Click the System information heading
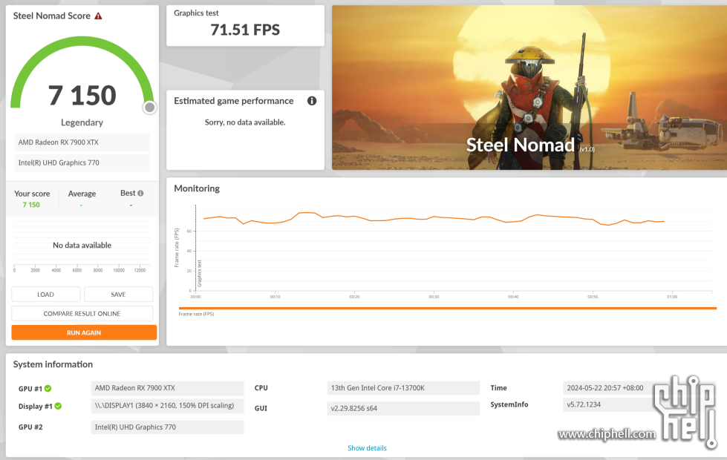This screenshot has width=727, height=460. 53,364
